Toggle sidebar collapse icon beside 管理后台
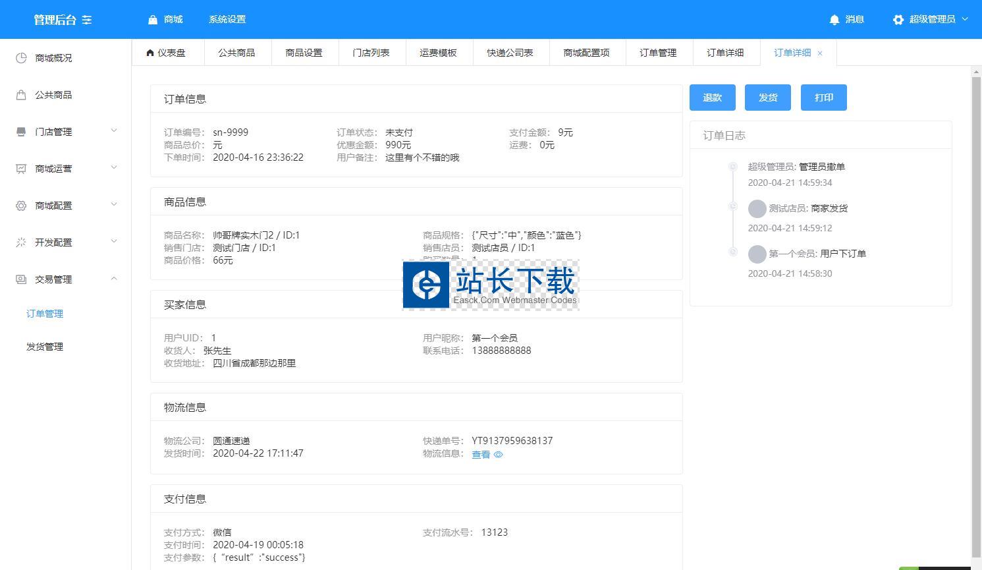Screen dimensions: 982x570 click(x=87, y=20)
